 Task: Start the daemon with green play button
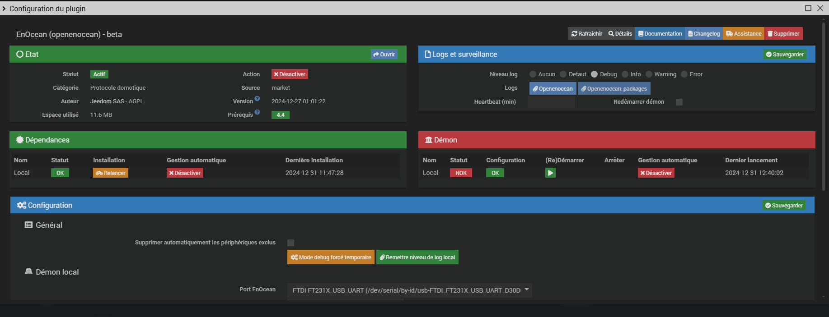550,173
